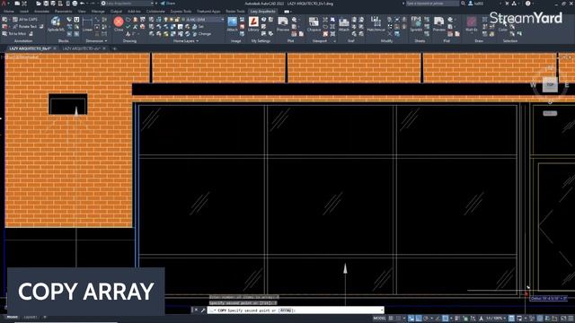The height and width of the screenshot is (323, 575).
Task: Click the Preview tool in second Plot panel
Action: point(439,24)
